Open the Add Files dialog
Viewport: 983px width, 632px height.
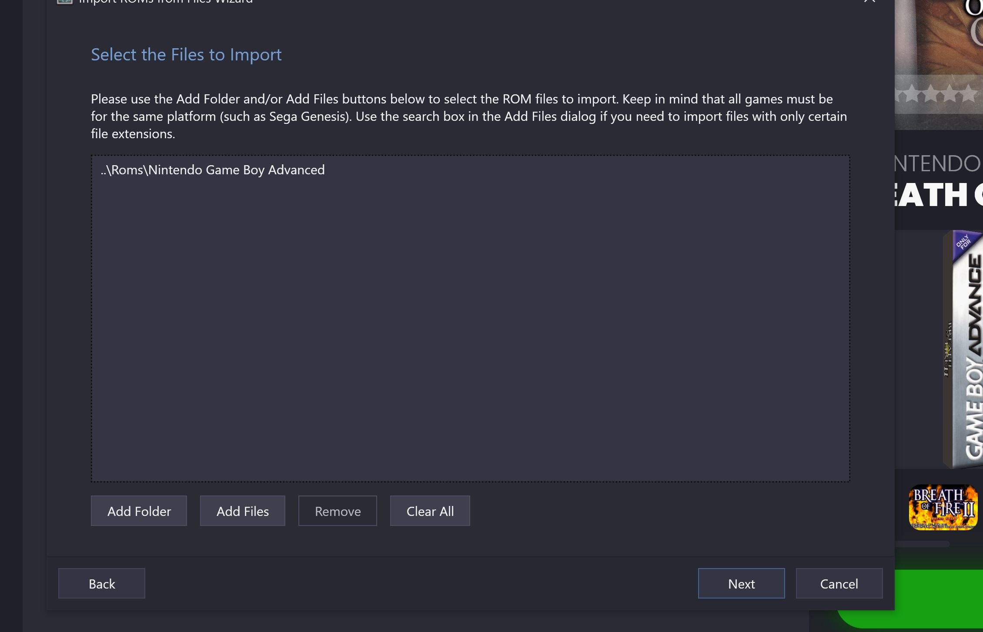243,511
